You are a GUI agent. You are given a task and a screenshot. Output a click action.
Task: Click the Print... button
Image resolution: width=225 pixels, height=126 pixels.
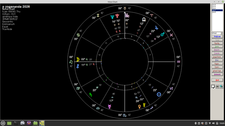217,60
